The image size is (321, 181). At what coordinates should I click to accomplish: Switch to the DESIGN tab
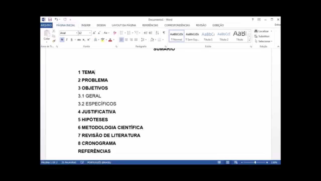click(x=101, y=25)
